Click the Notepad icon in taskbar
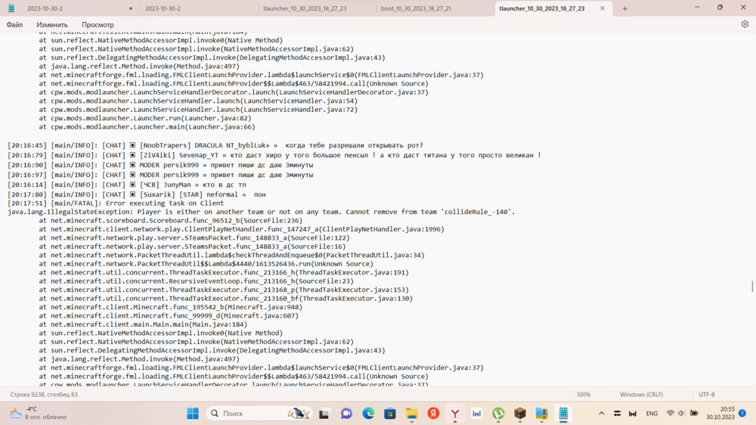This screenshot has width=756, height=425. (563, 414)
